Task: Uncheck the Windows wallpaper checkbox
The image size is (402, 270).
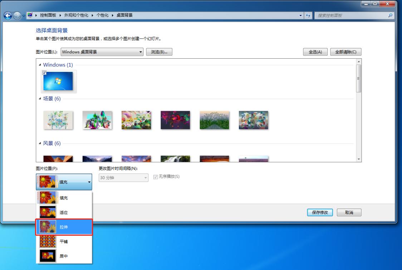Action: 45,73
